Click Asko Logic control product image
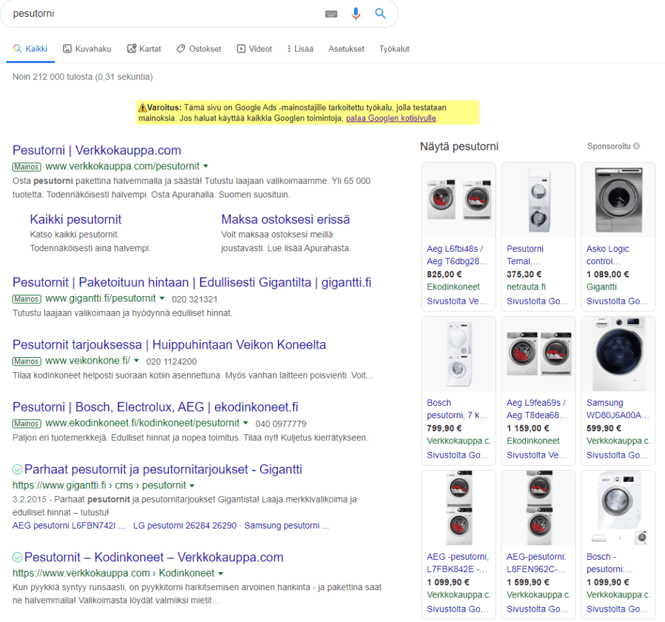This screenshot has height=622, width=665. [x=618, y=200]
